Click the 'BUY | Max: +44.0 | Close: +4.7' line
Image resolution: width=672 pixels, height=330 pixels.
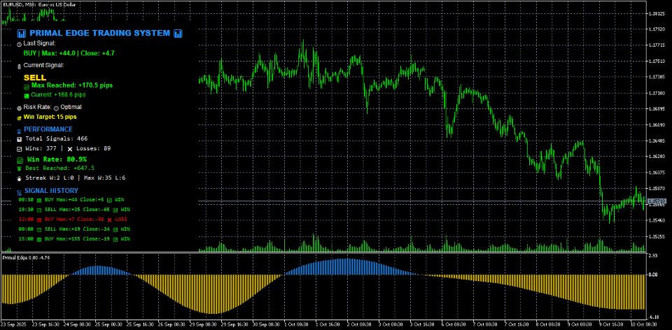pos(69,54)
